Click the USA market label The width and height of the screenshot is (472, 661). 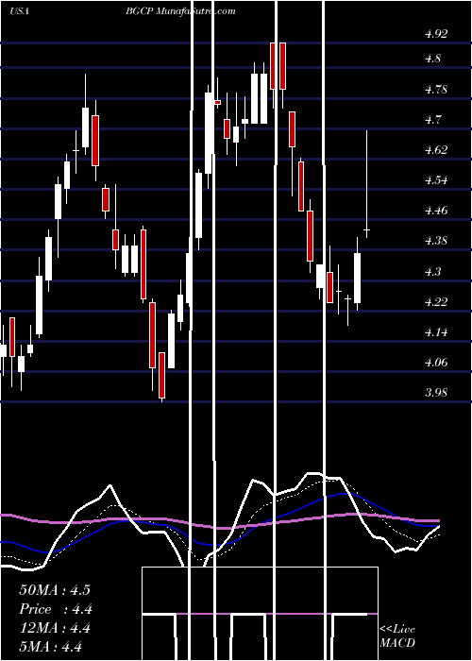[x=19, y=11]
